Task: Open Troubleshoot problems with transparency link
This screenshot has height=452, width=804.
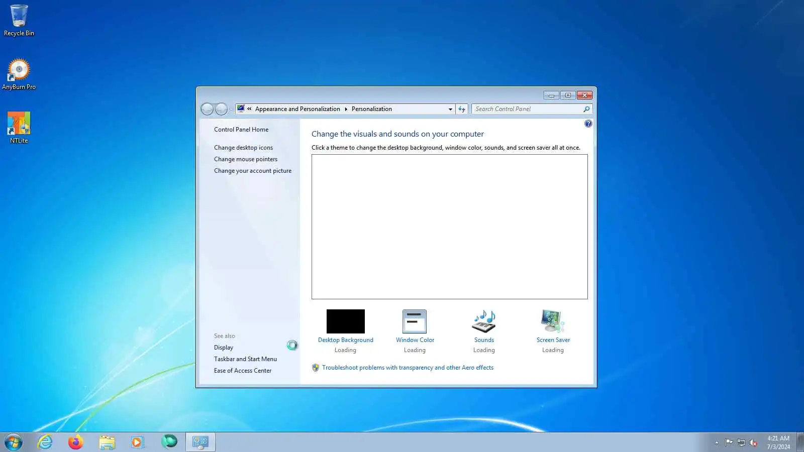Action: (408, 368)
